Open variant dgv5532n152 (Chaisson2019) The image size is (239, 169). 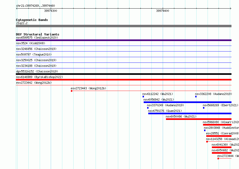[37, 71]
